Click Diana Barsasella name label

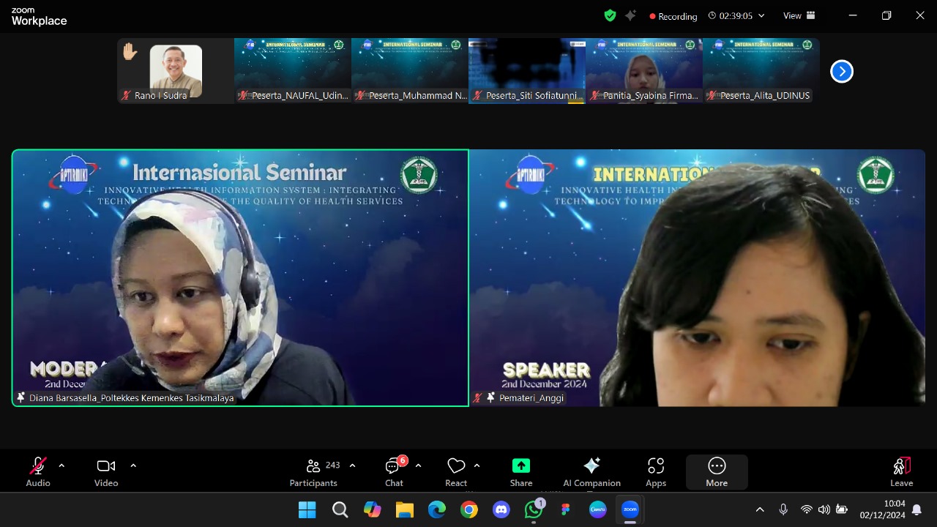[x=131, y=397]
